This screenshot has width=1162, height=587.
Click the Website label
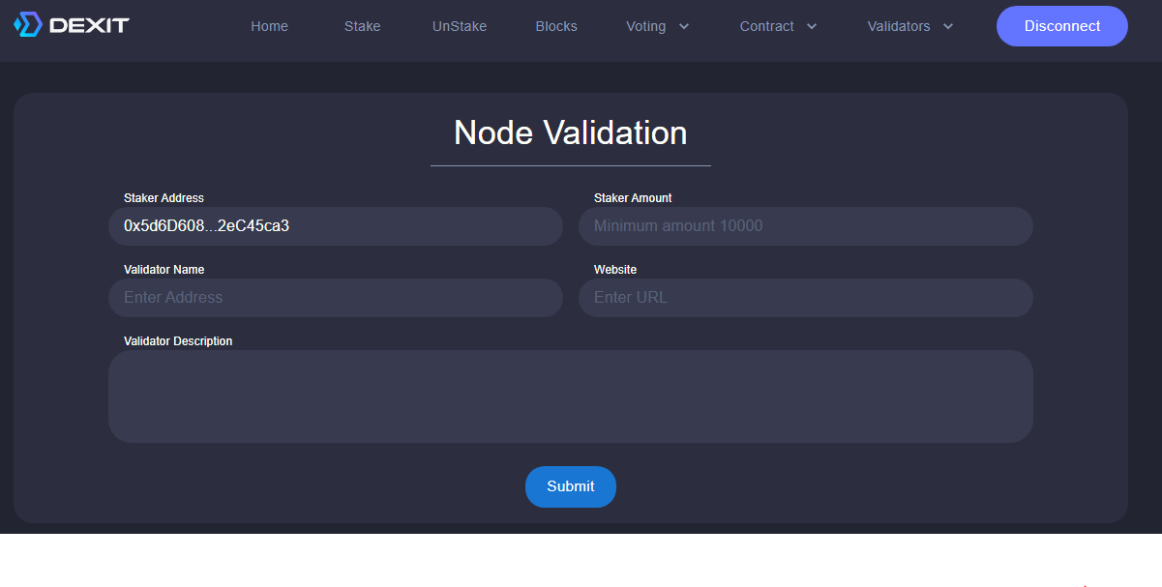(615, 270)
